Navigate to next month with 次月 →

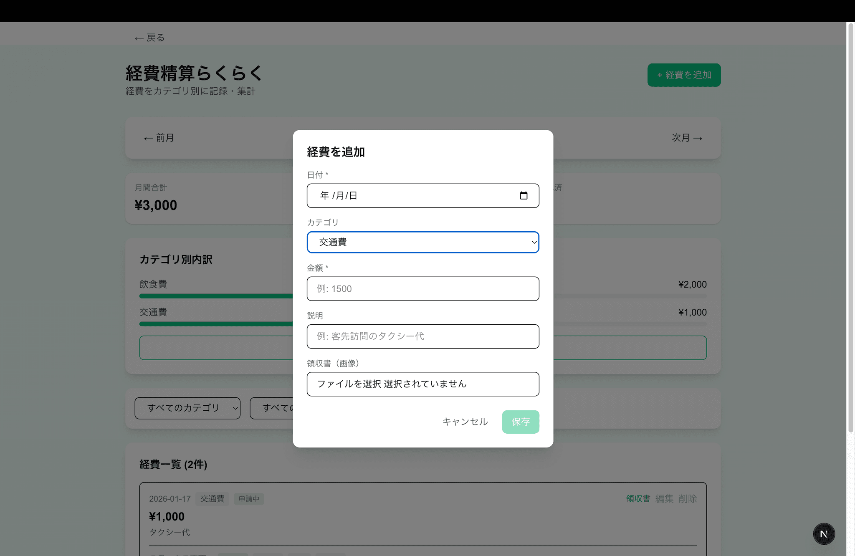point(687,138)
